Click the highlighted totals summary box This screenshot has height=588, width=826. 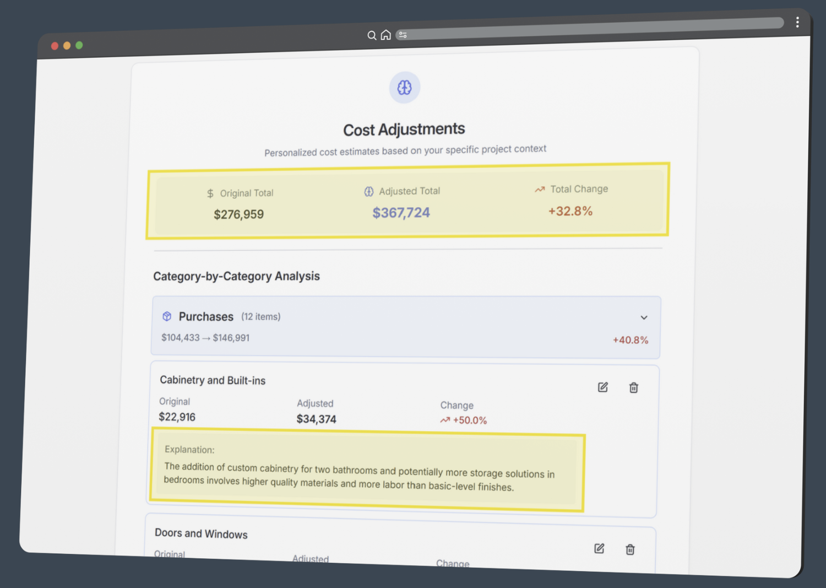tap(407, 201)
